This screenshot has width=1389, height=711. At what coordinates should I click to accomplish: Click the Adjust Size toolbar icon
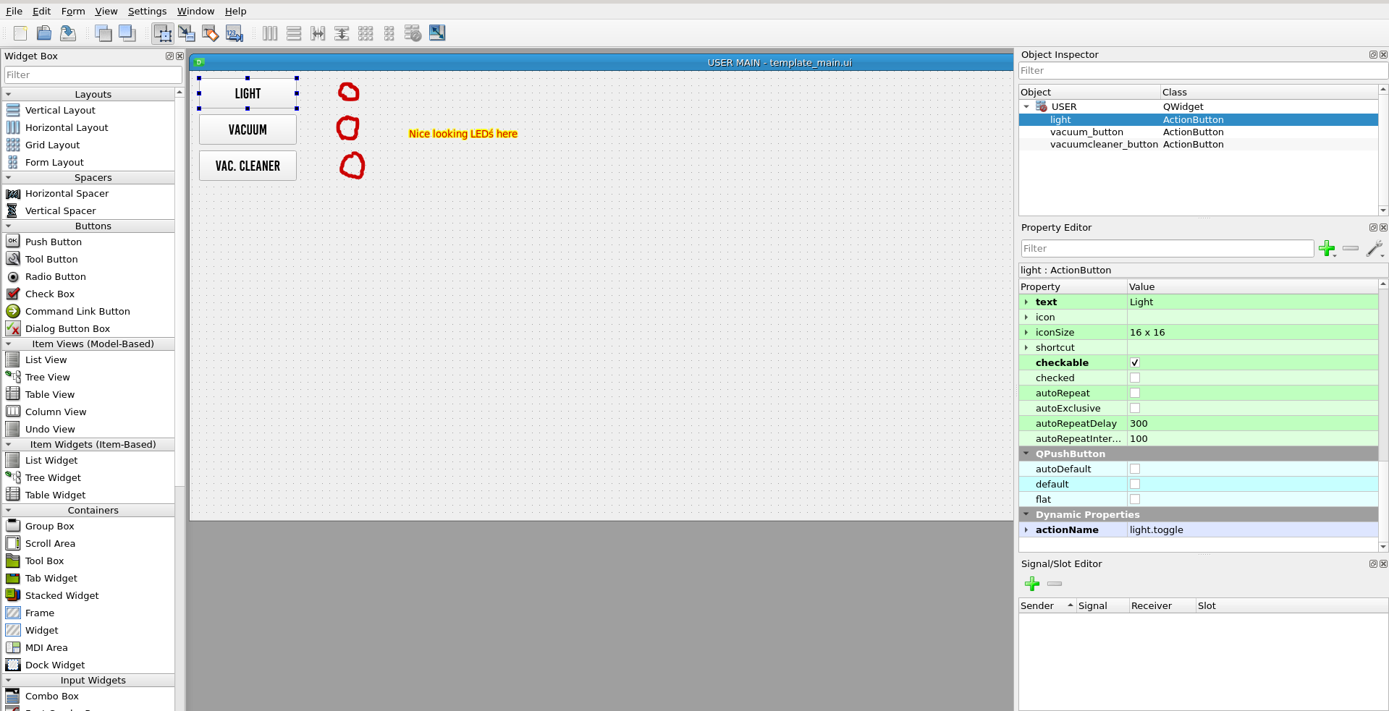pyautogui.click(x=437, y=33)
